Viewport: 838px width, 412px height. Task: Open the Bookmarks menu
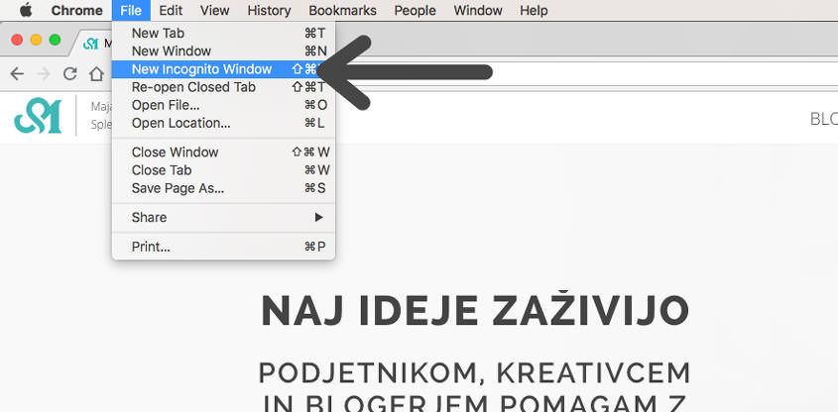[x=342, y=10]
